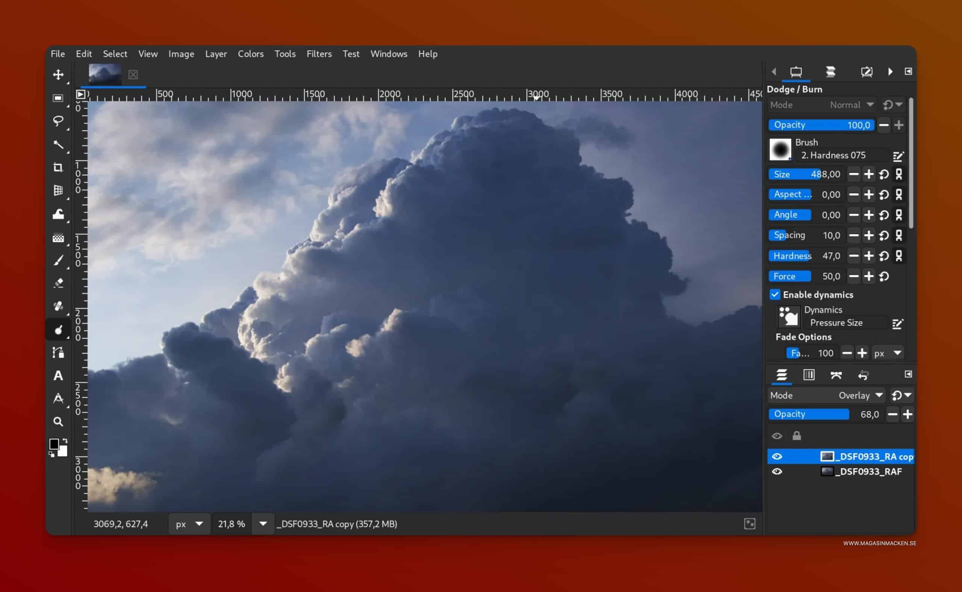Select the Fuzzy Select magic wand tool
The height and width of the screenshot is (592, 962).
pyautogui.click(x=58, y=145)
